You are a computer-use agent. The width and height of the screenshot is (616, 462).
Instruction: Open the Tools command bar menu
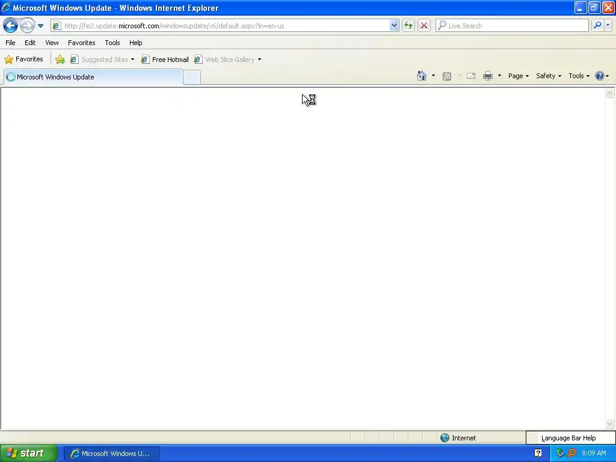(579, 76)
